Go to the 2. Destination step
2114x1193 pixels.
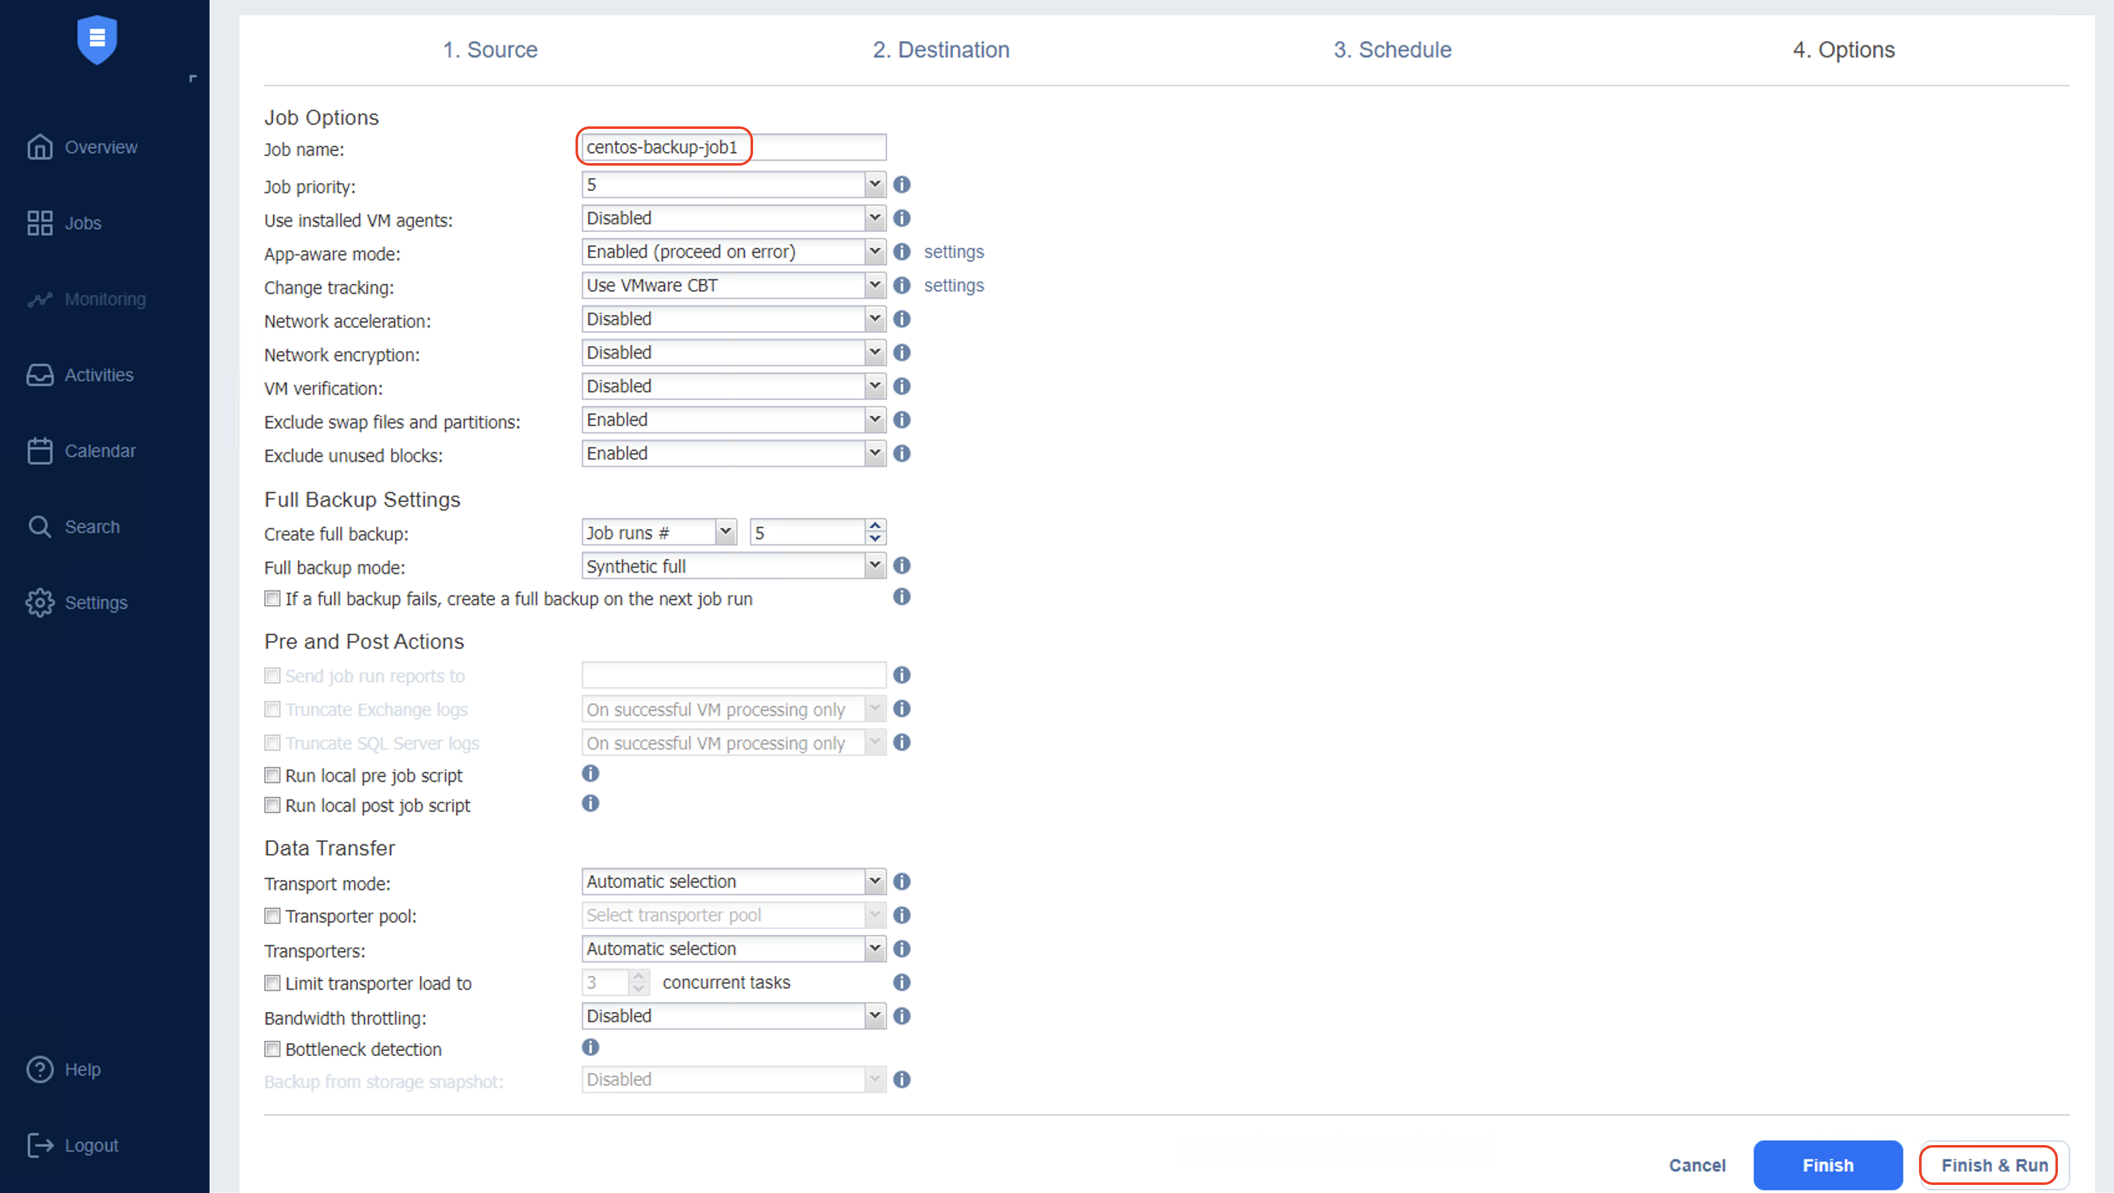(941, 49)
